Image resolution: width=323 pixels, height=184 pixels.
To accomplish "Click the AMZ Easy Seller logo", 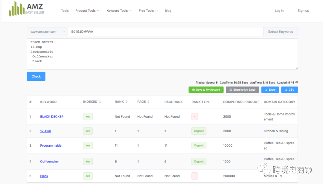I will pos(27,9).
